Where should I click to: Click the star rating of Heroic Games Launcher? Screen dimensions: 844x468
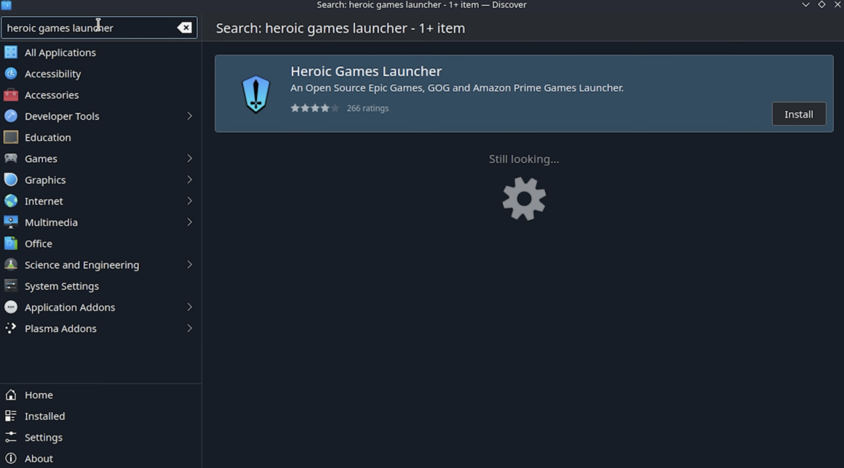[315, 108]
